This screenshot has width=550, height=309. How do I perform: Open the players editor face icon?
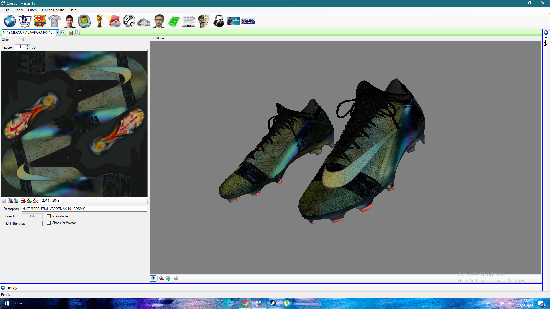69,21
